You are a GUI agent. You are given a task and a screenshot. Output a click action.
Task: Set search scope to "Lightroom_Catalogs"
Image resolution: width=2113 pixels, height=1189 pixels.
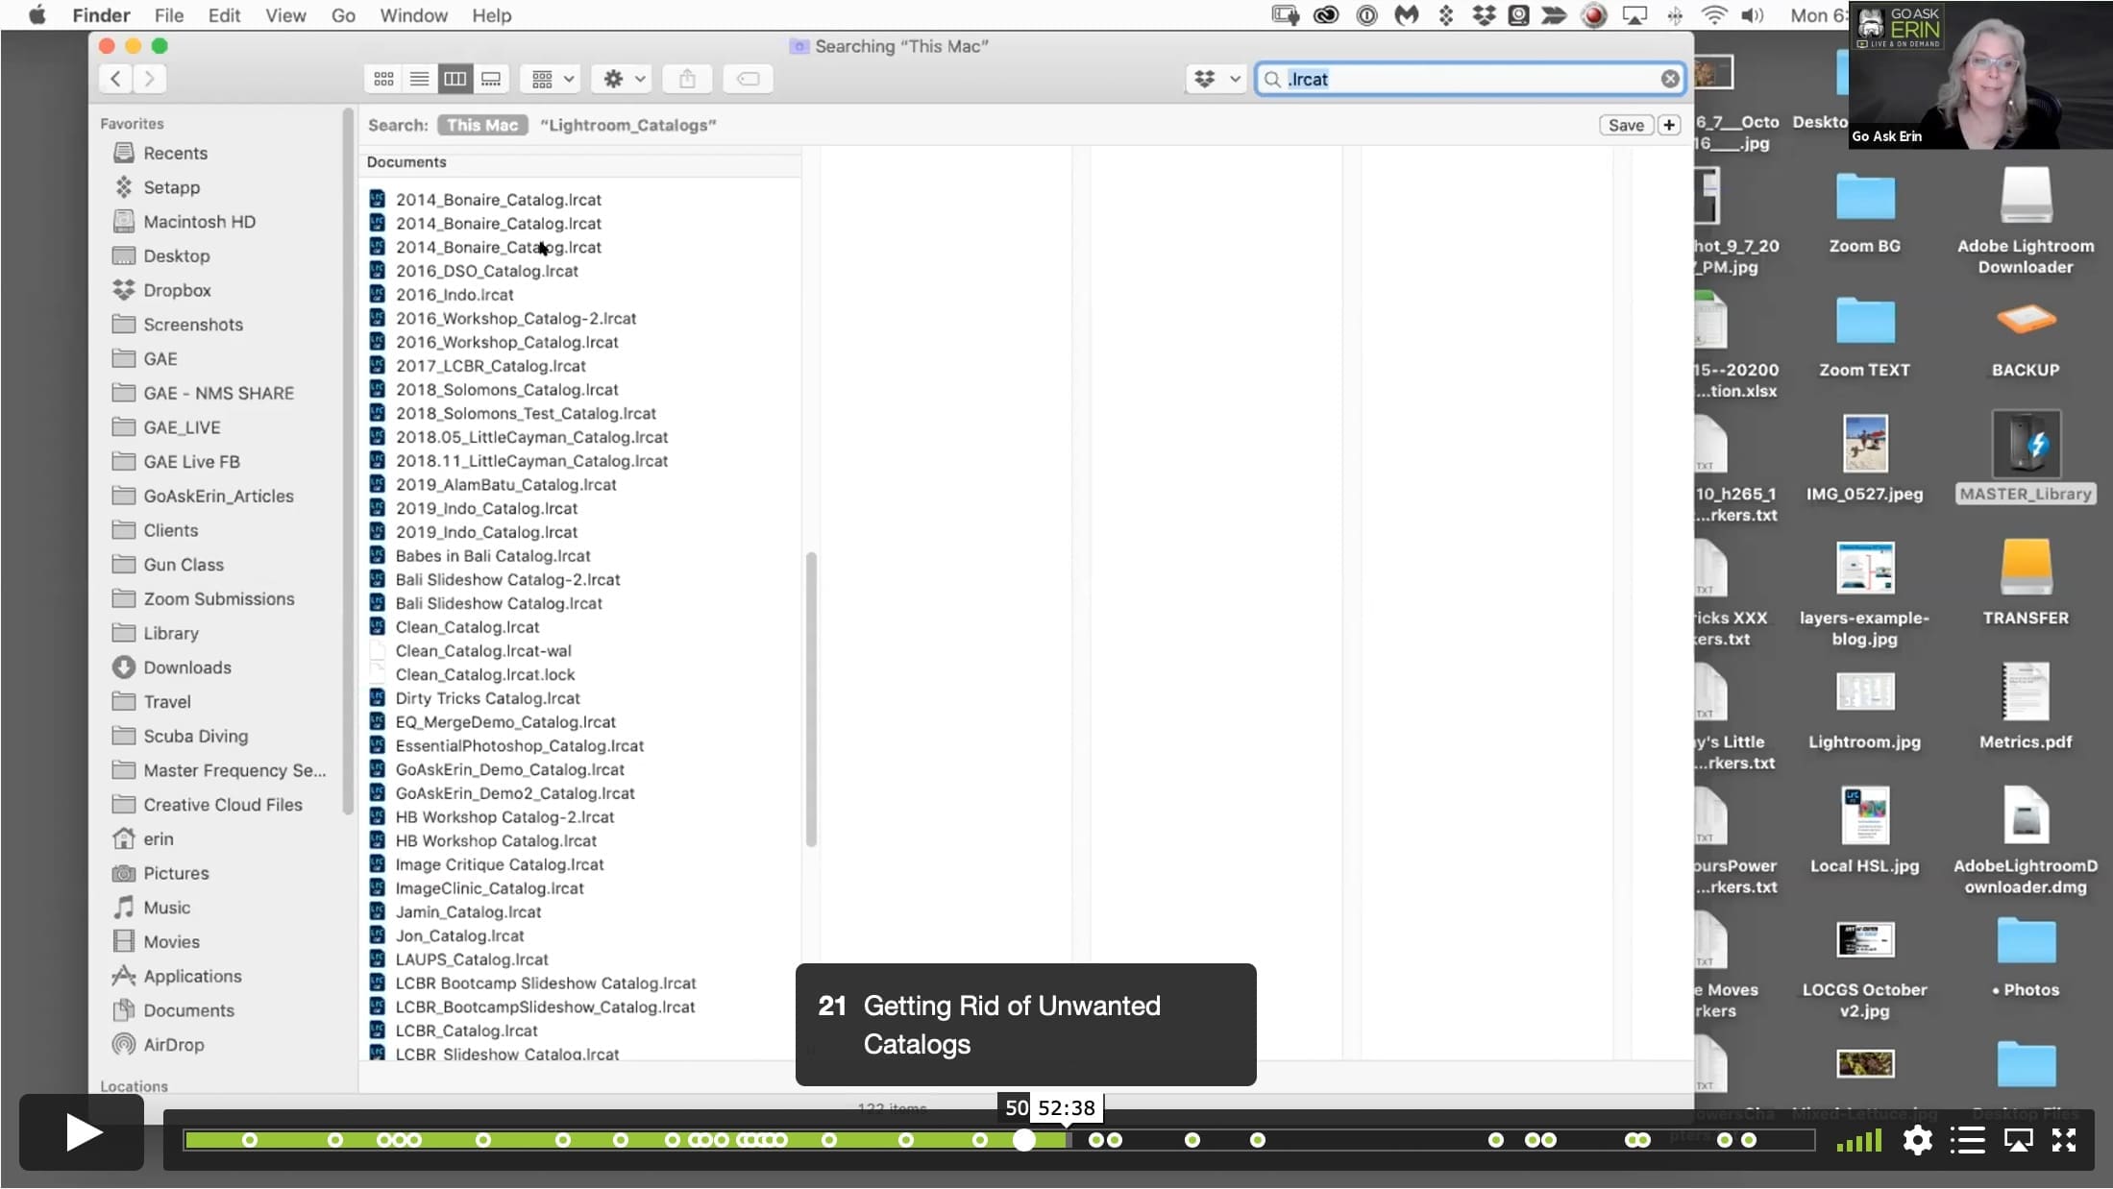tap(628, 125)
